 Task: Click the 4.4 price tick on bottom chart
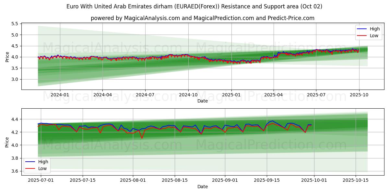(14, 119)
